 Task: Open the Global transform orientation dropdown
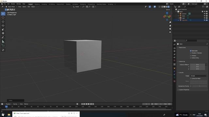click(x=77, y=6)
